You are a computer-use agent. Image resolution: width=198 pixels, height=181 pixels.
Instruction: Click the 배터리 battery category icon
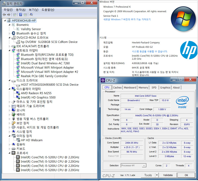coord(14,115)
